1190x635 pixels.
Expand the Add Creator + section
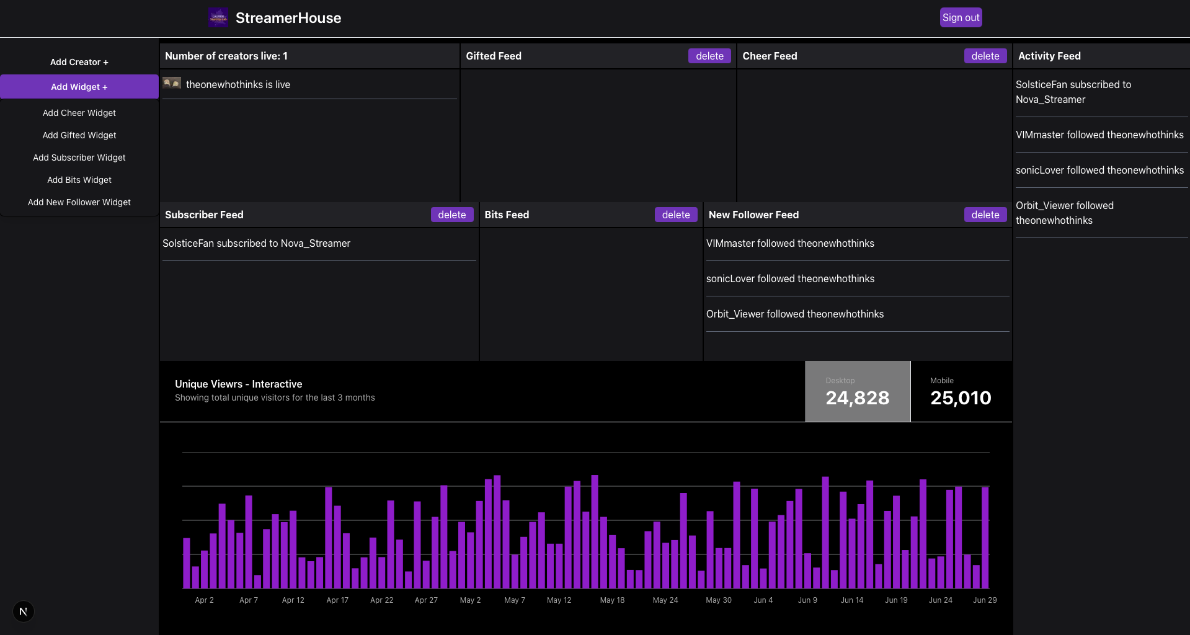79,62
